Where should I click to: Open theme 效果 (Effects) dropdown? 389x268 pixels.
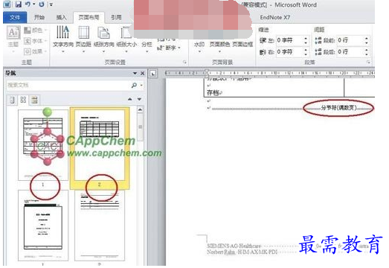(35, 51)
